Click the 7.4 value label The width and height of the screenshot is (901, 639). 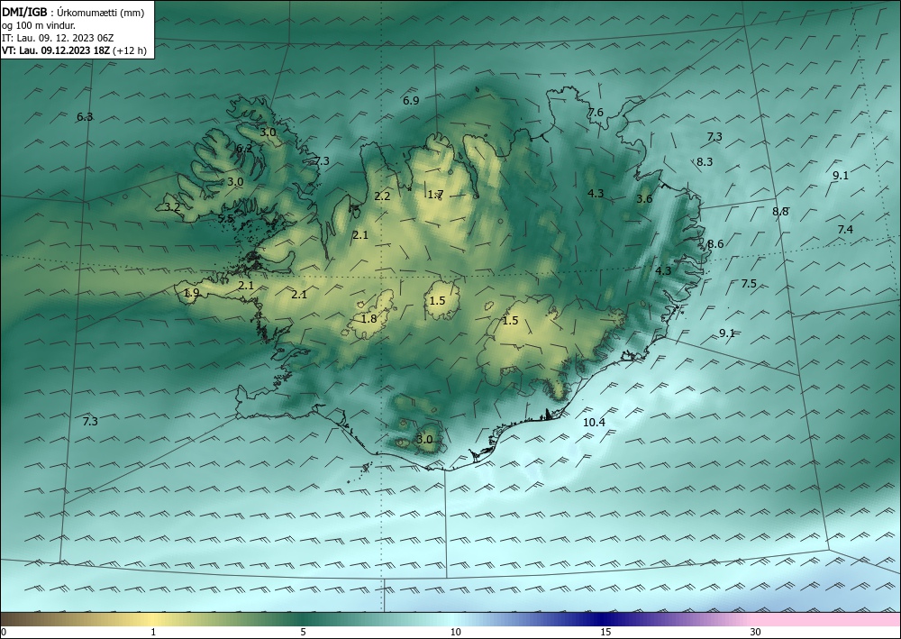845,230
